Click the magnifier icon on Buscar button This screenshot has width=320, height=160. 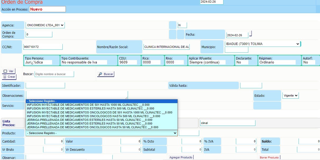click(x=100, y=74)
